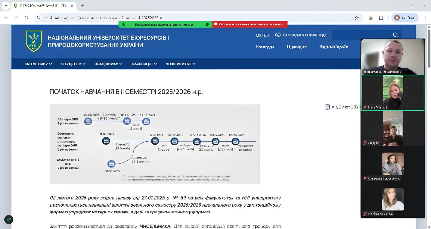Viewport: 431px width, 229px height.
Task: Click the university name header title
Action: click(x=108, y=41)
